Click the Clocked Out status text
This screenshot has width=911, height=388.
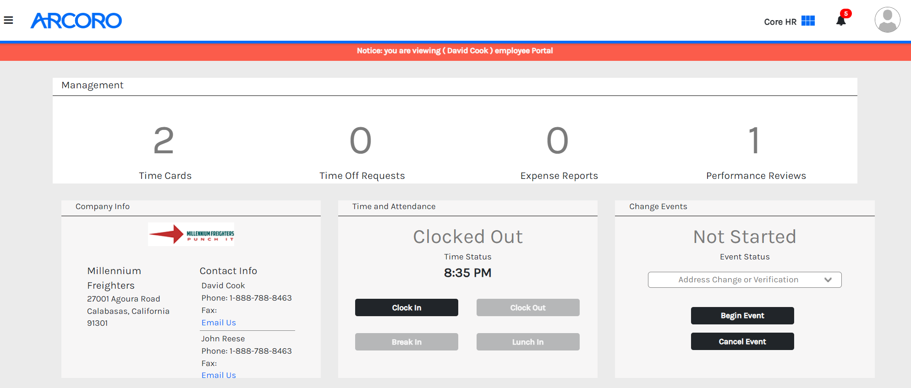point(468,237)
